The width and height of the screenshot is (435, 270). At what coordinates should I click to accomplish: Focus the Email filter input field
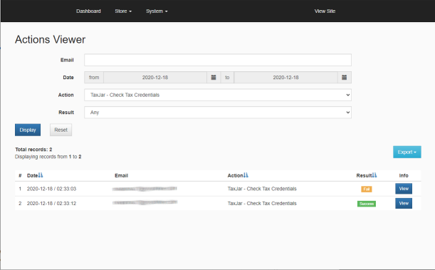[218, 60]
